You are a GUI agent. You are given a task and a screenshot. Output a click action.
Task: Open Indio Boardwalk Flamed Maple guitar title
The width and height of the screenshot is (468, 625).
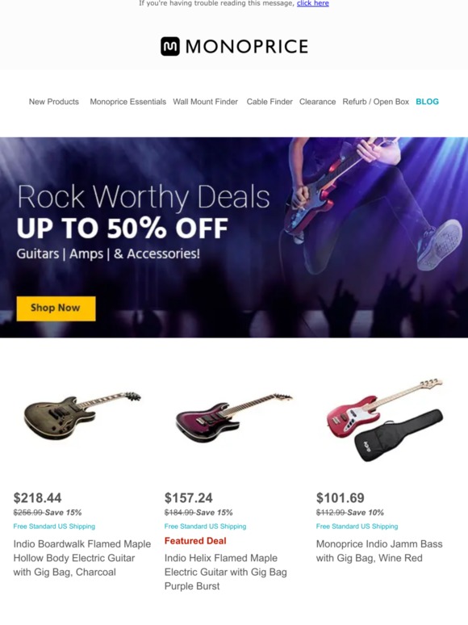(x=82, y=558)
